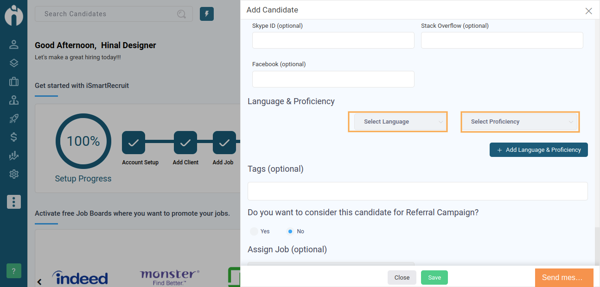Click the Add Language & Proficiency button

(539, 150)
